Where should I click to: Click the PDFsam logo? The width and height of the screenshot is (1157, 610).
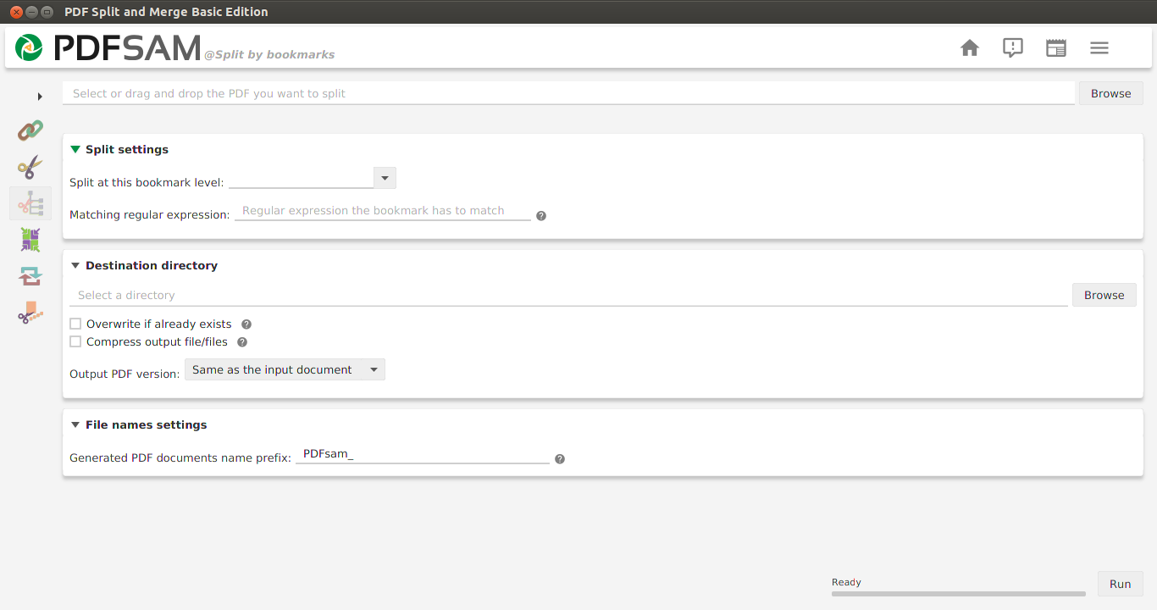coord(108,47)
